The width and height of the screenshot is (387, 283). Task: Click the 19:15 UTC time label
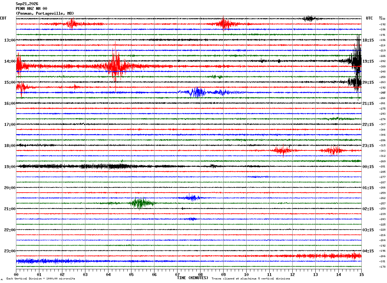tap(368, 61)
